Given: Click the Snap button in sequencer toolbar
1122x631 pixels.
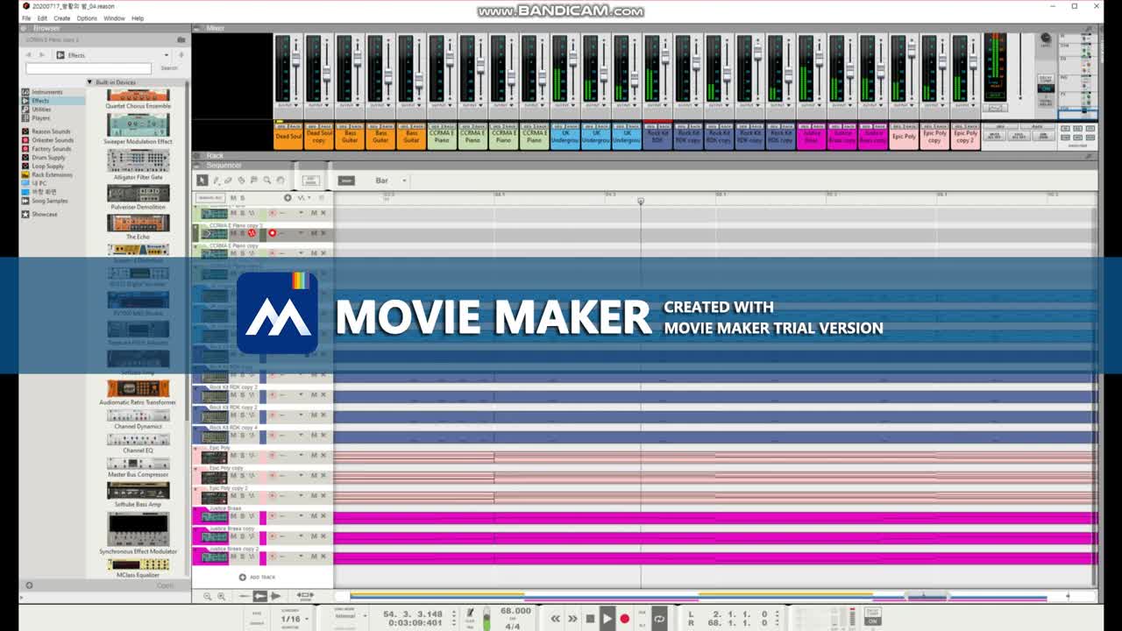Looking at the screenshot, I should tap(346, 181).
